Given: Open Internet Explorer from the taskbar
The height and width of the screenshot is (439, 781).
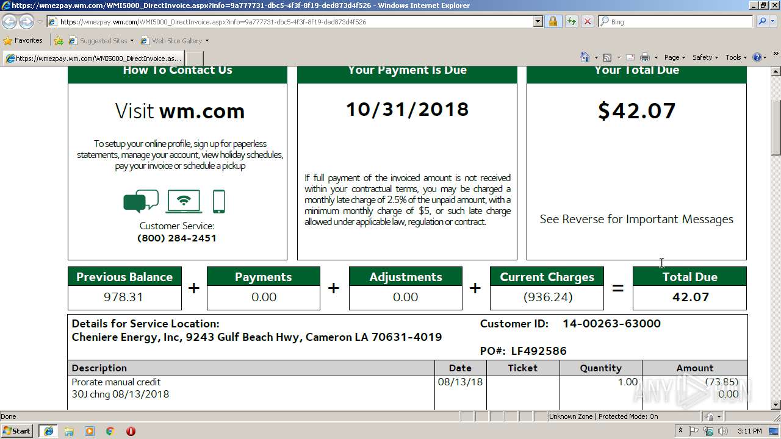Looking at the screenshot, I should pos(49,431).
